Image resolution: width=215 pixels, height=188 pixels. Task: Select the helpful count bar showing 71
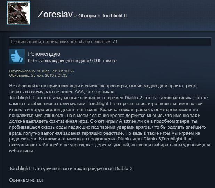(110, 42)
